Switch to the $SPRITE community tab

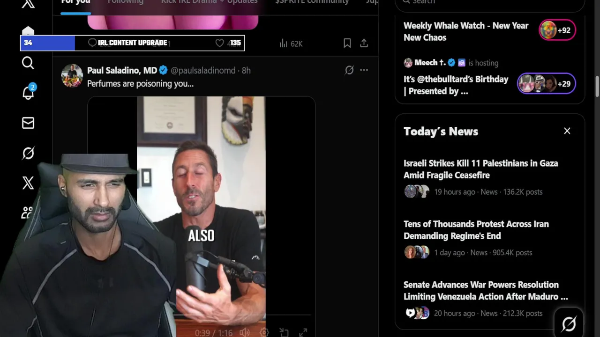(312, 2)
